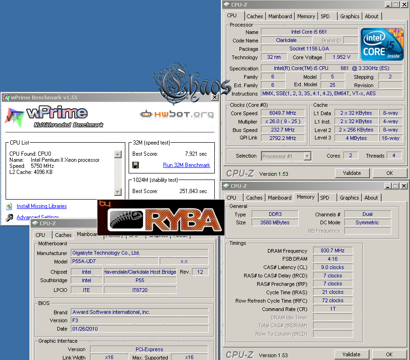
Task: Run the 32M Benchmark link
Action: tap(186, 165)
